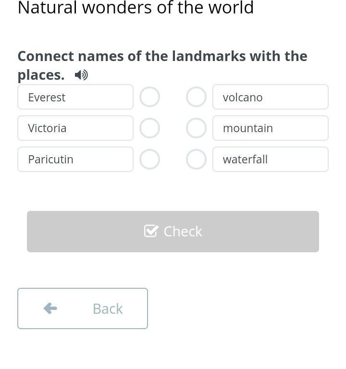Image resolution: width=346 pixels, height=369 pixels.
Task: Select the circle beside waterfall
Action: point(196,160)
